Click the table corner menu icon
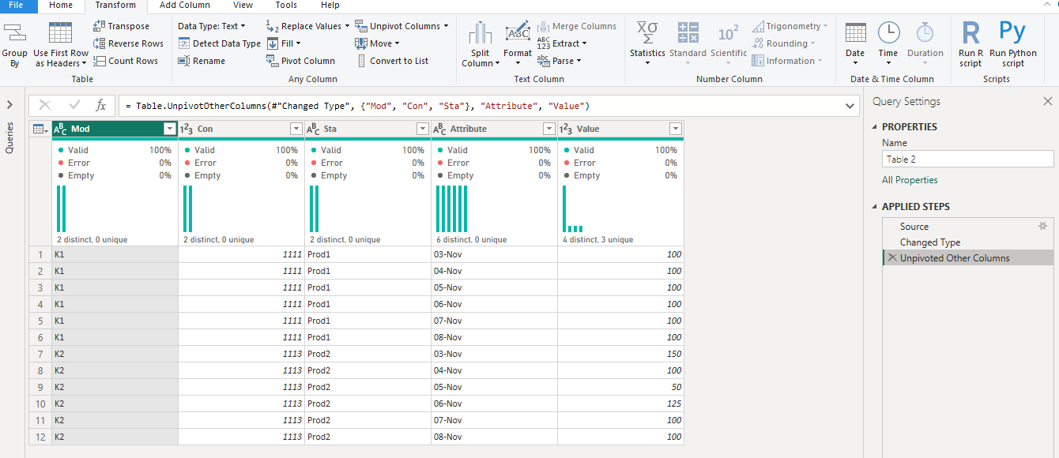 pos(40,129)
